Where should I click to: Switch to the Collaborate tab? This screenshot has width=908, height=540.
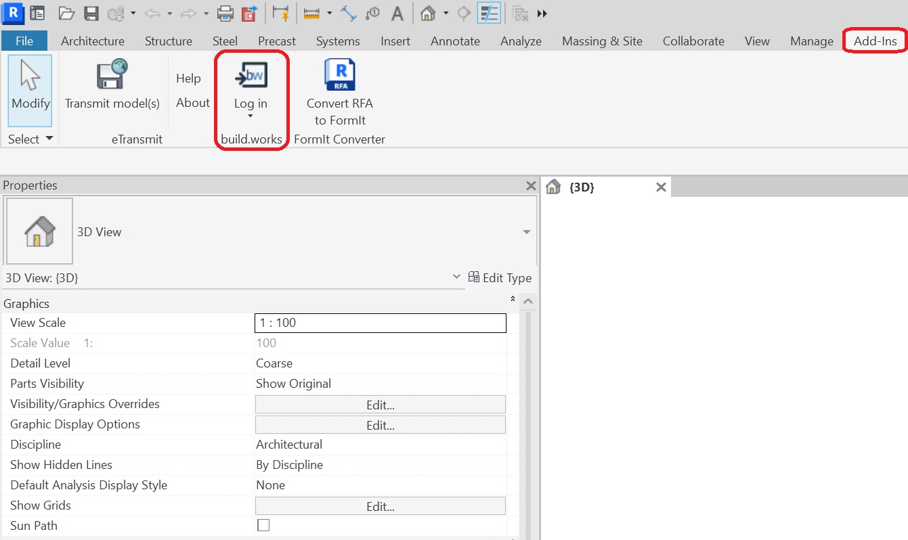tap(693, 41)
